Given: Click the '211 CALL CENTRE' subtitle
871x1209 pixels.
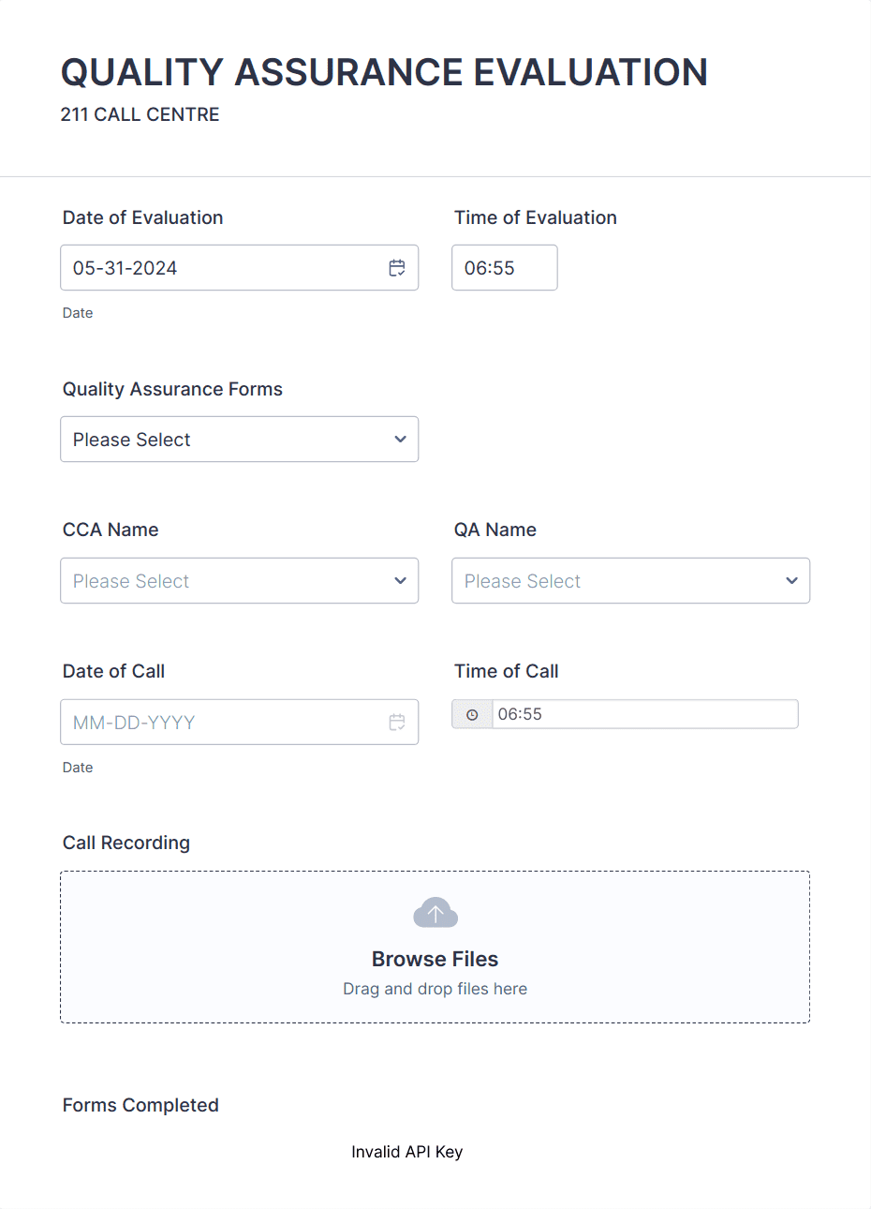Looking at the screenshot, I should click(x=140, y=114).
